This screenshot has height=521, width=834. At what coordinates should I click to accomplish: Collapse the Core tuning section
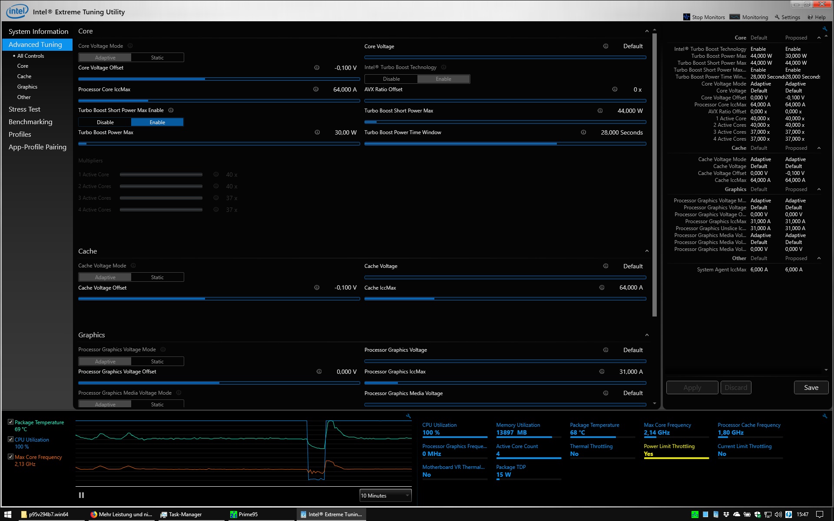pyautogui.click(x=647, y=31)
